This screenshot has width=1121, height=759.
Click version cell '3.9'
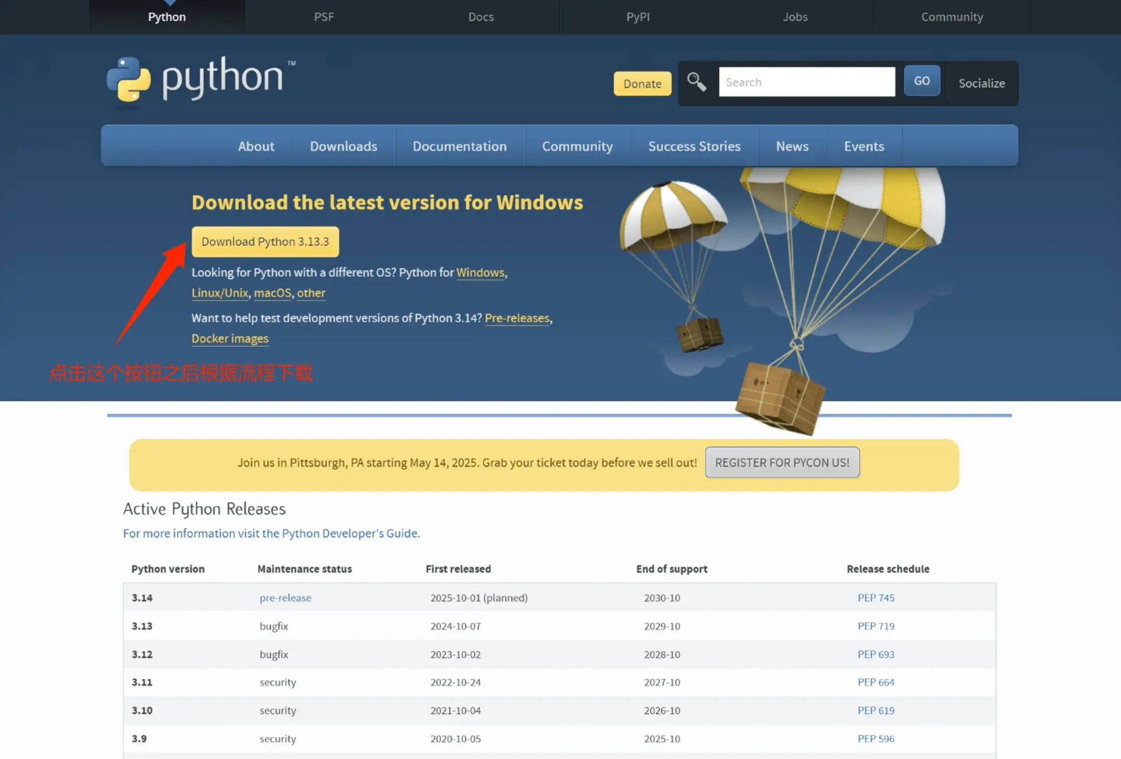(139, 739)
